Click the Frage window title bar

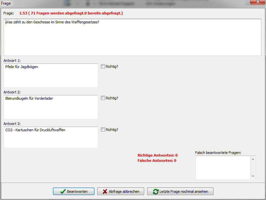[x=99, y=3]
